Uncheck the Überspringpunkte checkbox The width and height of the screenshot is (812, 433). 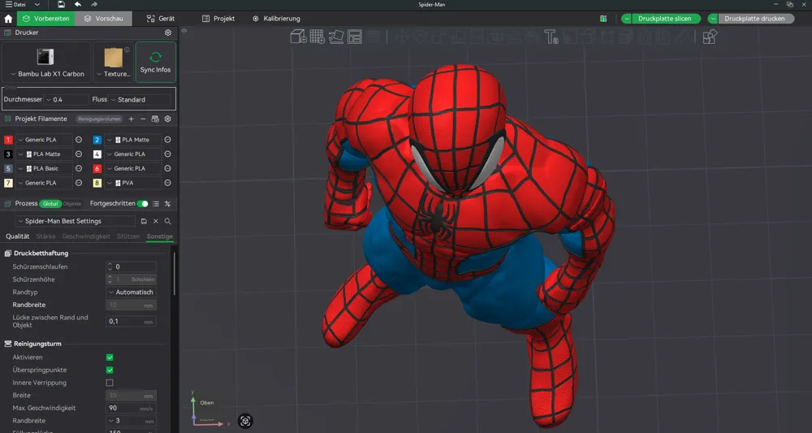[x=110, y=370]
